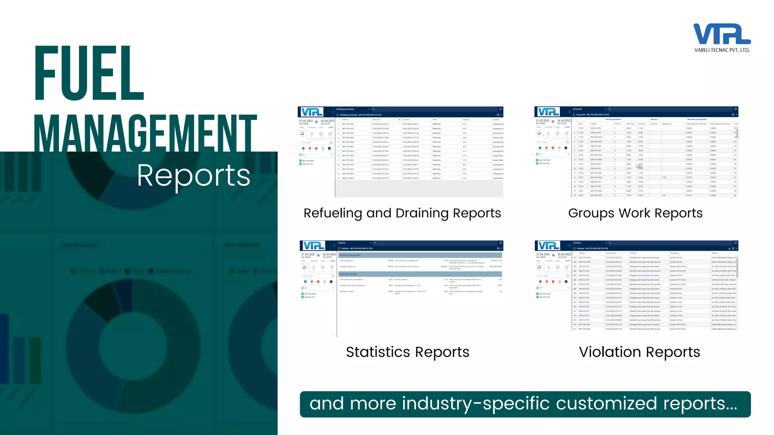This screenshot has height=435, width=774.
Task: Click search magnifier in Refueling panel vehicle field
Action: pyautogui.click(x=331, y=143)
